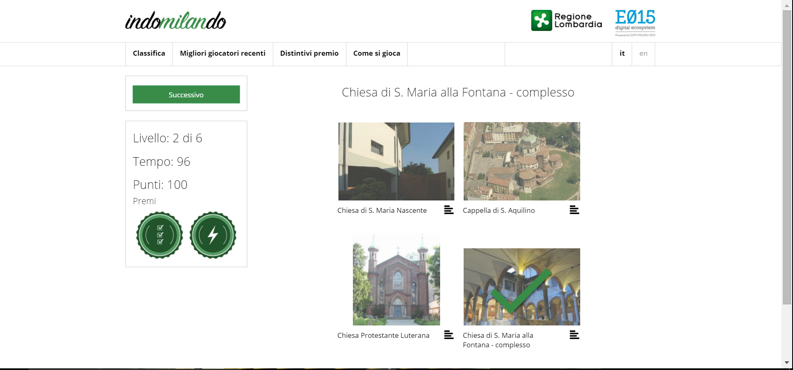Switch language to Italian (it)
793x370 pixels.
tap(622, 54)
